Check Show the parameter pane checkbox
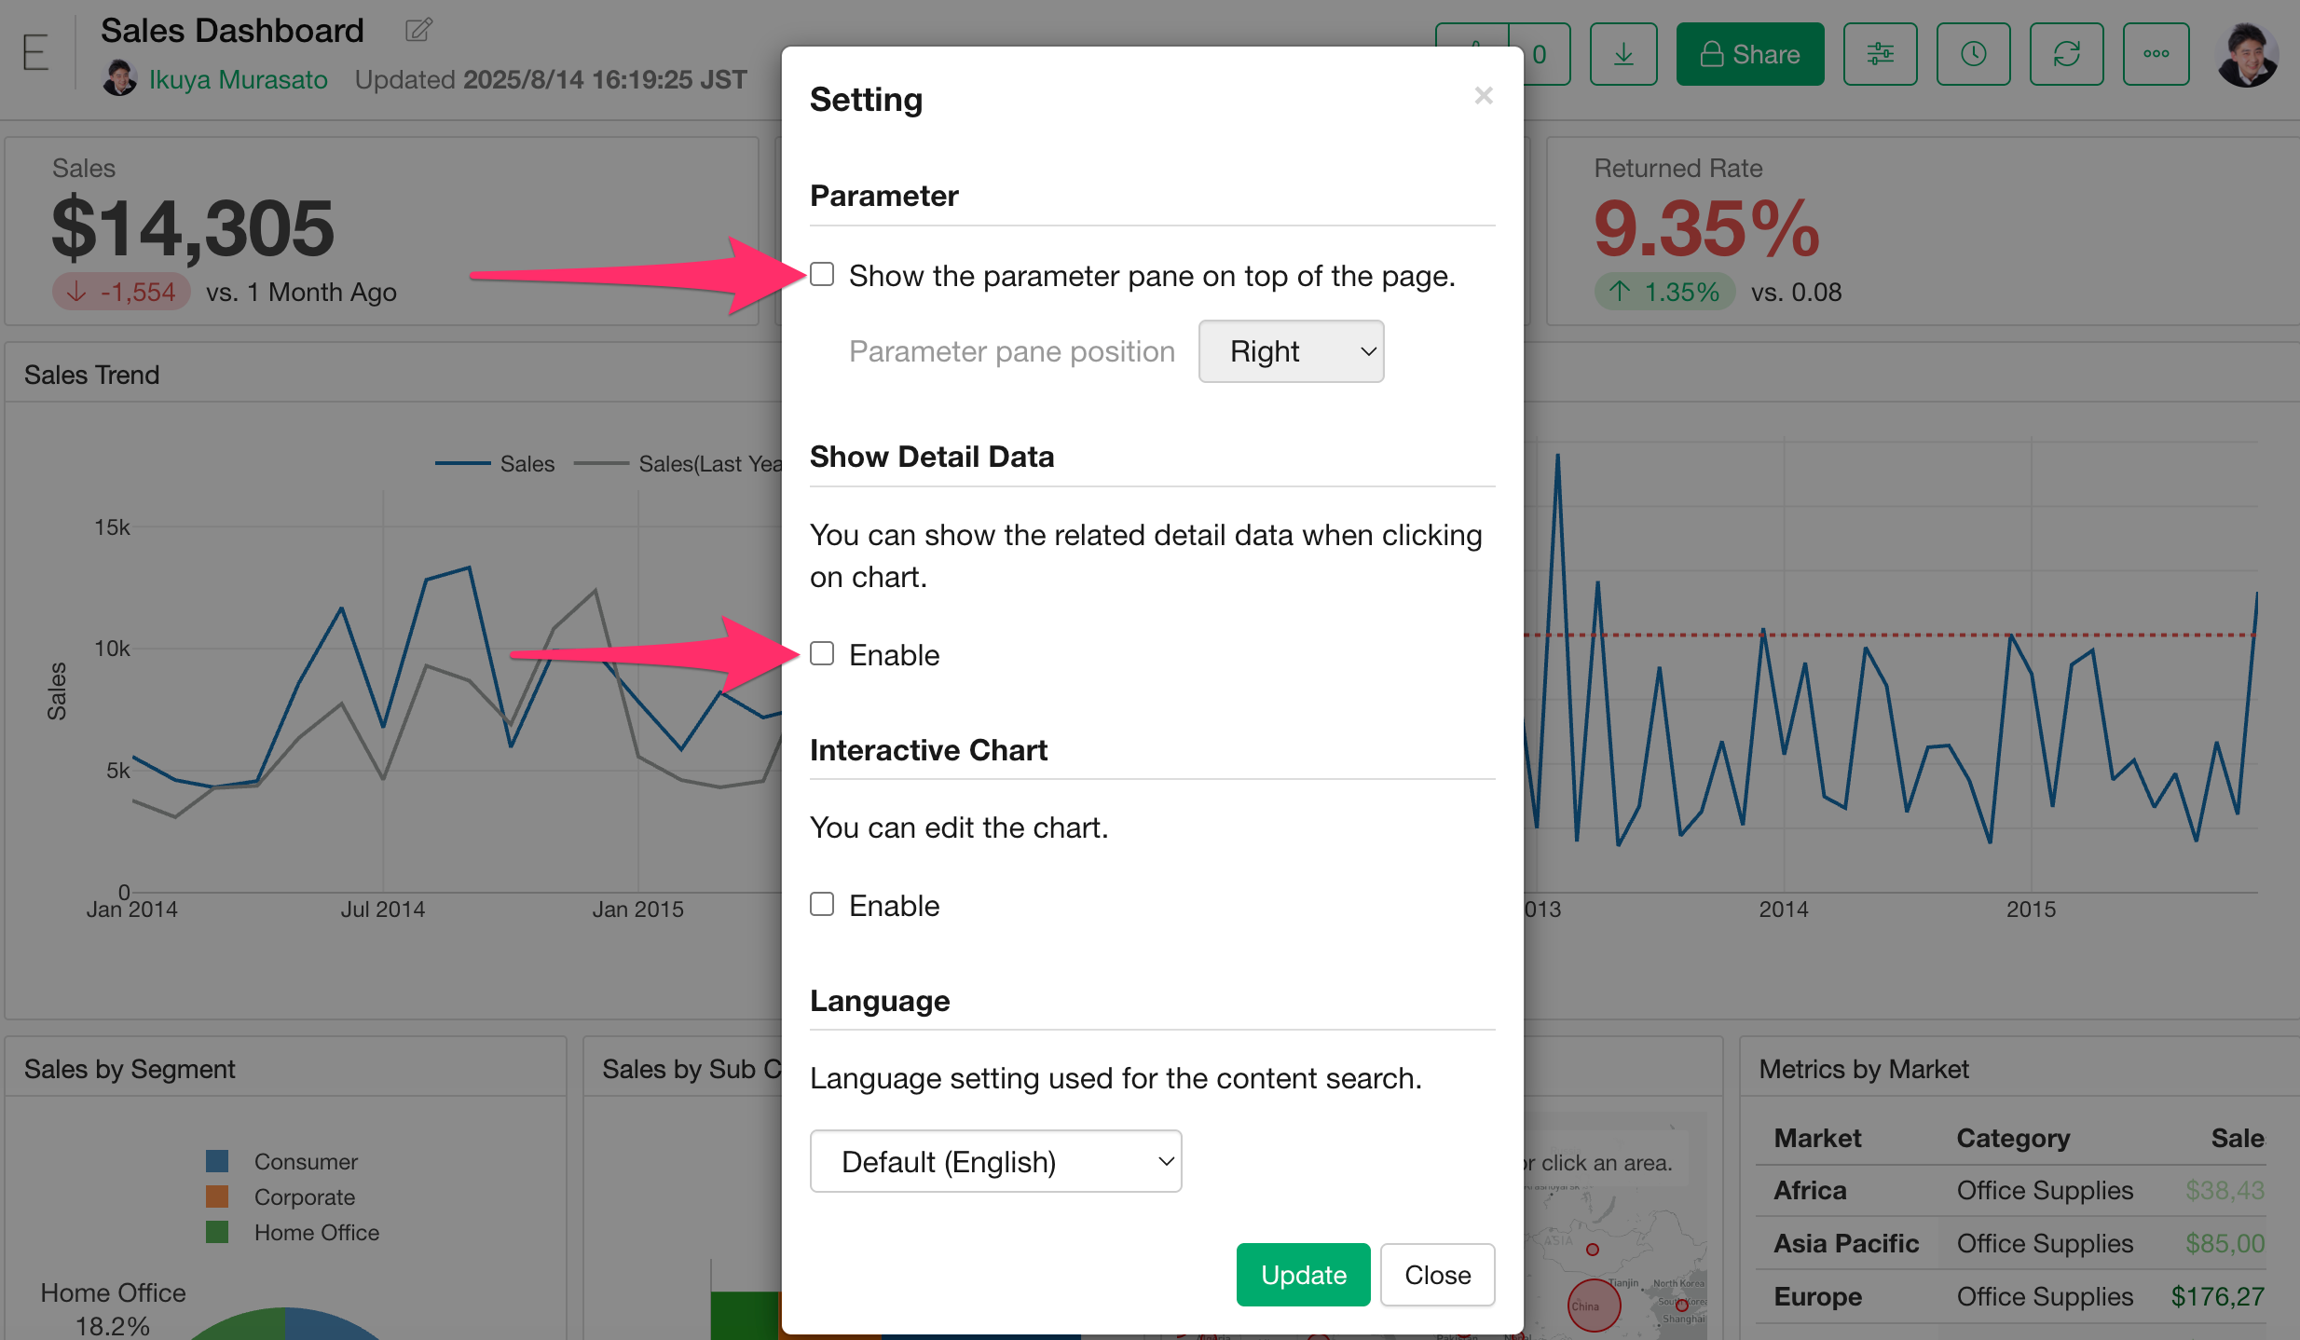Viewport: 2300px width, 1340px height. [822, 275]
